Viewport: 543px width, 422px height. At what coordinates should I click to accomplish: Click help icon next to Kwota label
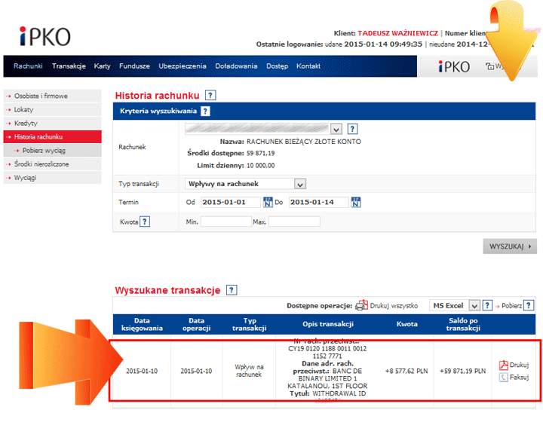[x=145, y=222]
